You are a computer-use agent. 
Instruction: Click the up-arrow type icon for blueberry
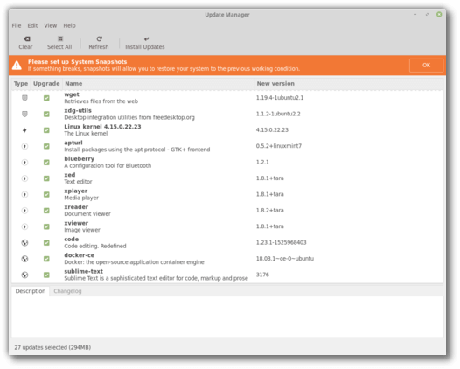click(25, 163)
